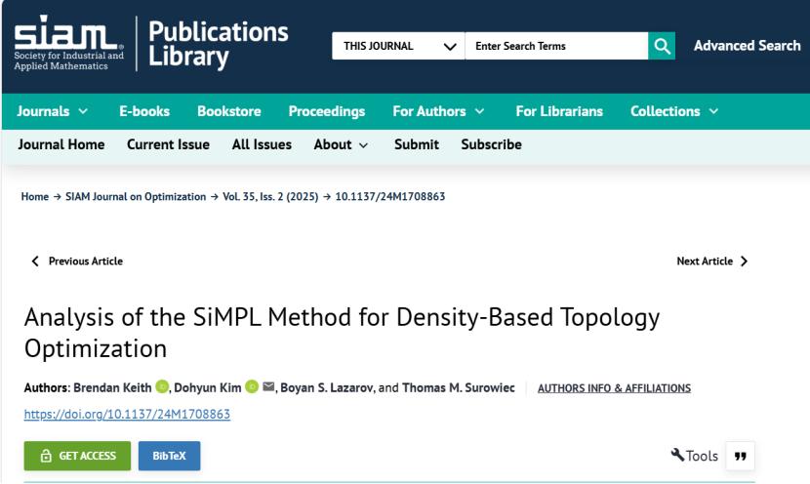This screenshot has width=810, height=484.
Task: Expand the Collections dropdown
Action: pyautogui.click(x=674, y=111)
